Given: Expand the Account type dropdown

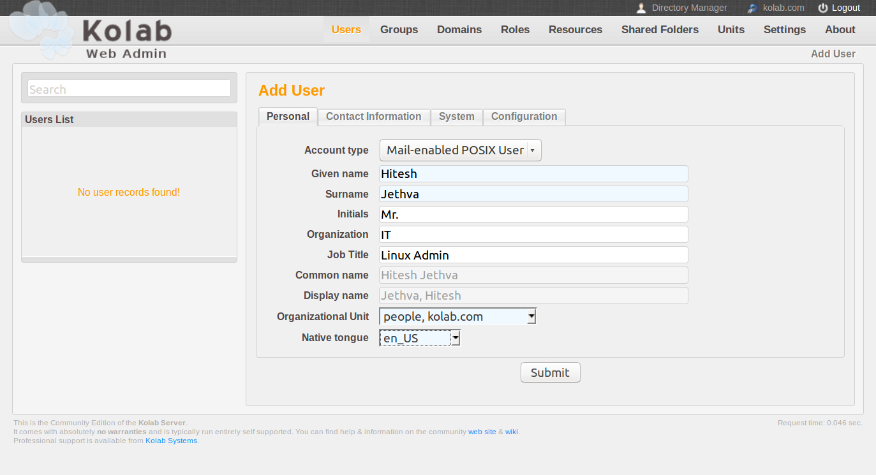Looking at the screenshot, I should pos(460,150).
